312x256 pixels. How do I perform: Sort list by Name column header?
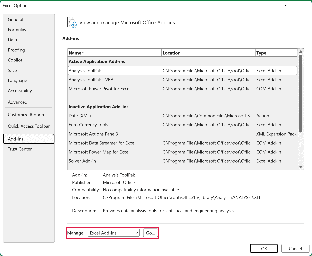coord(114,53)
